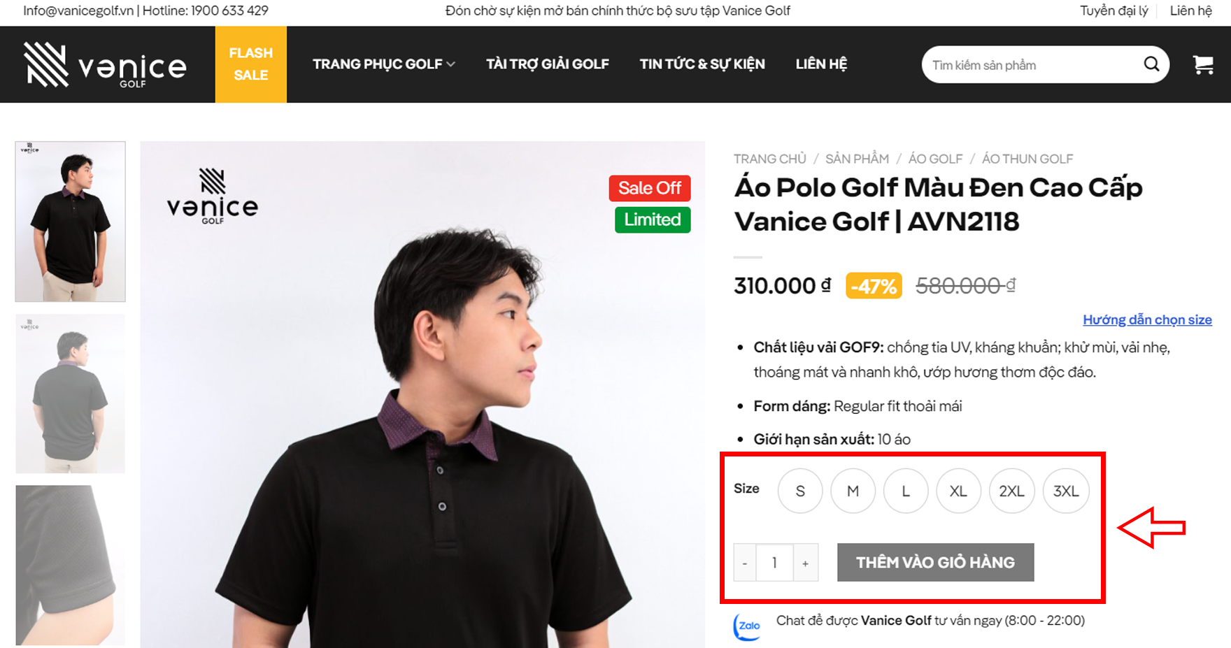Click the search magnifier icon
The height and width of the screenshot is (648, 1231).
1151,64
